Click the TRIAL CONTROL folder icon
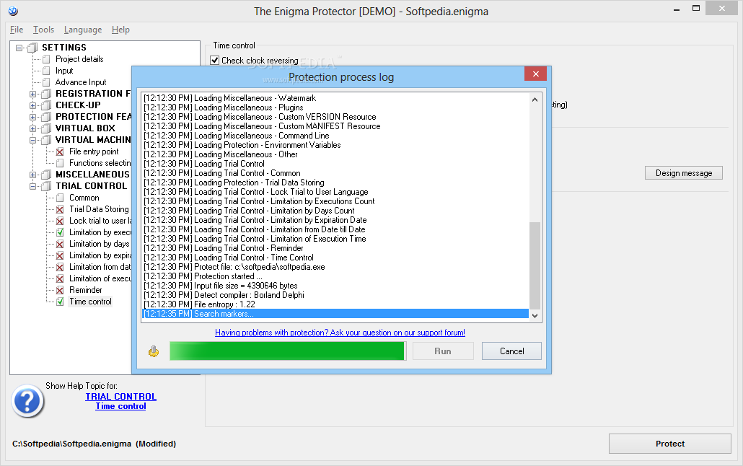This screenshot has height=466, width=743. (46, 186)
